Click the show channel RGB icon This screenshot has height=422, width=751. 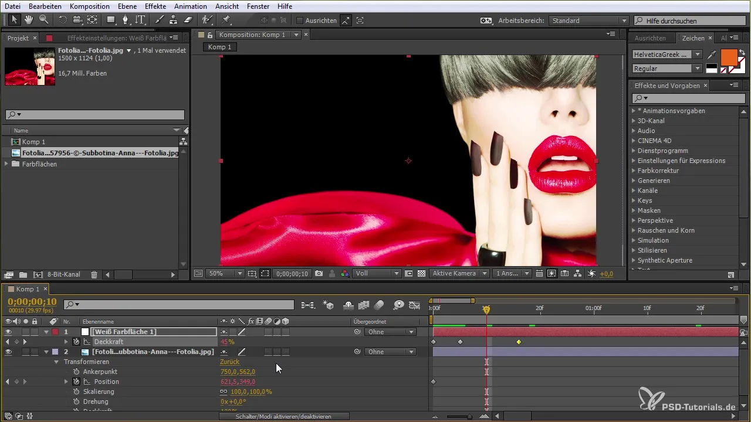(345, 273)
